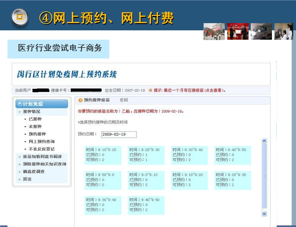
Task: Click 退出 to log out
Action: pyautogui.click(x=27, y=179)
